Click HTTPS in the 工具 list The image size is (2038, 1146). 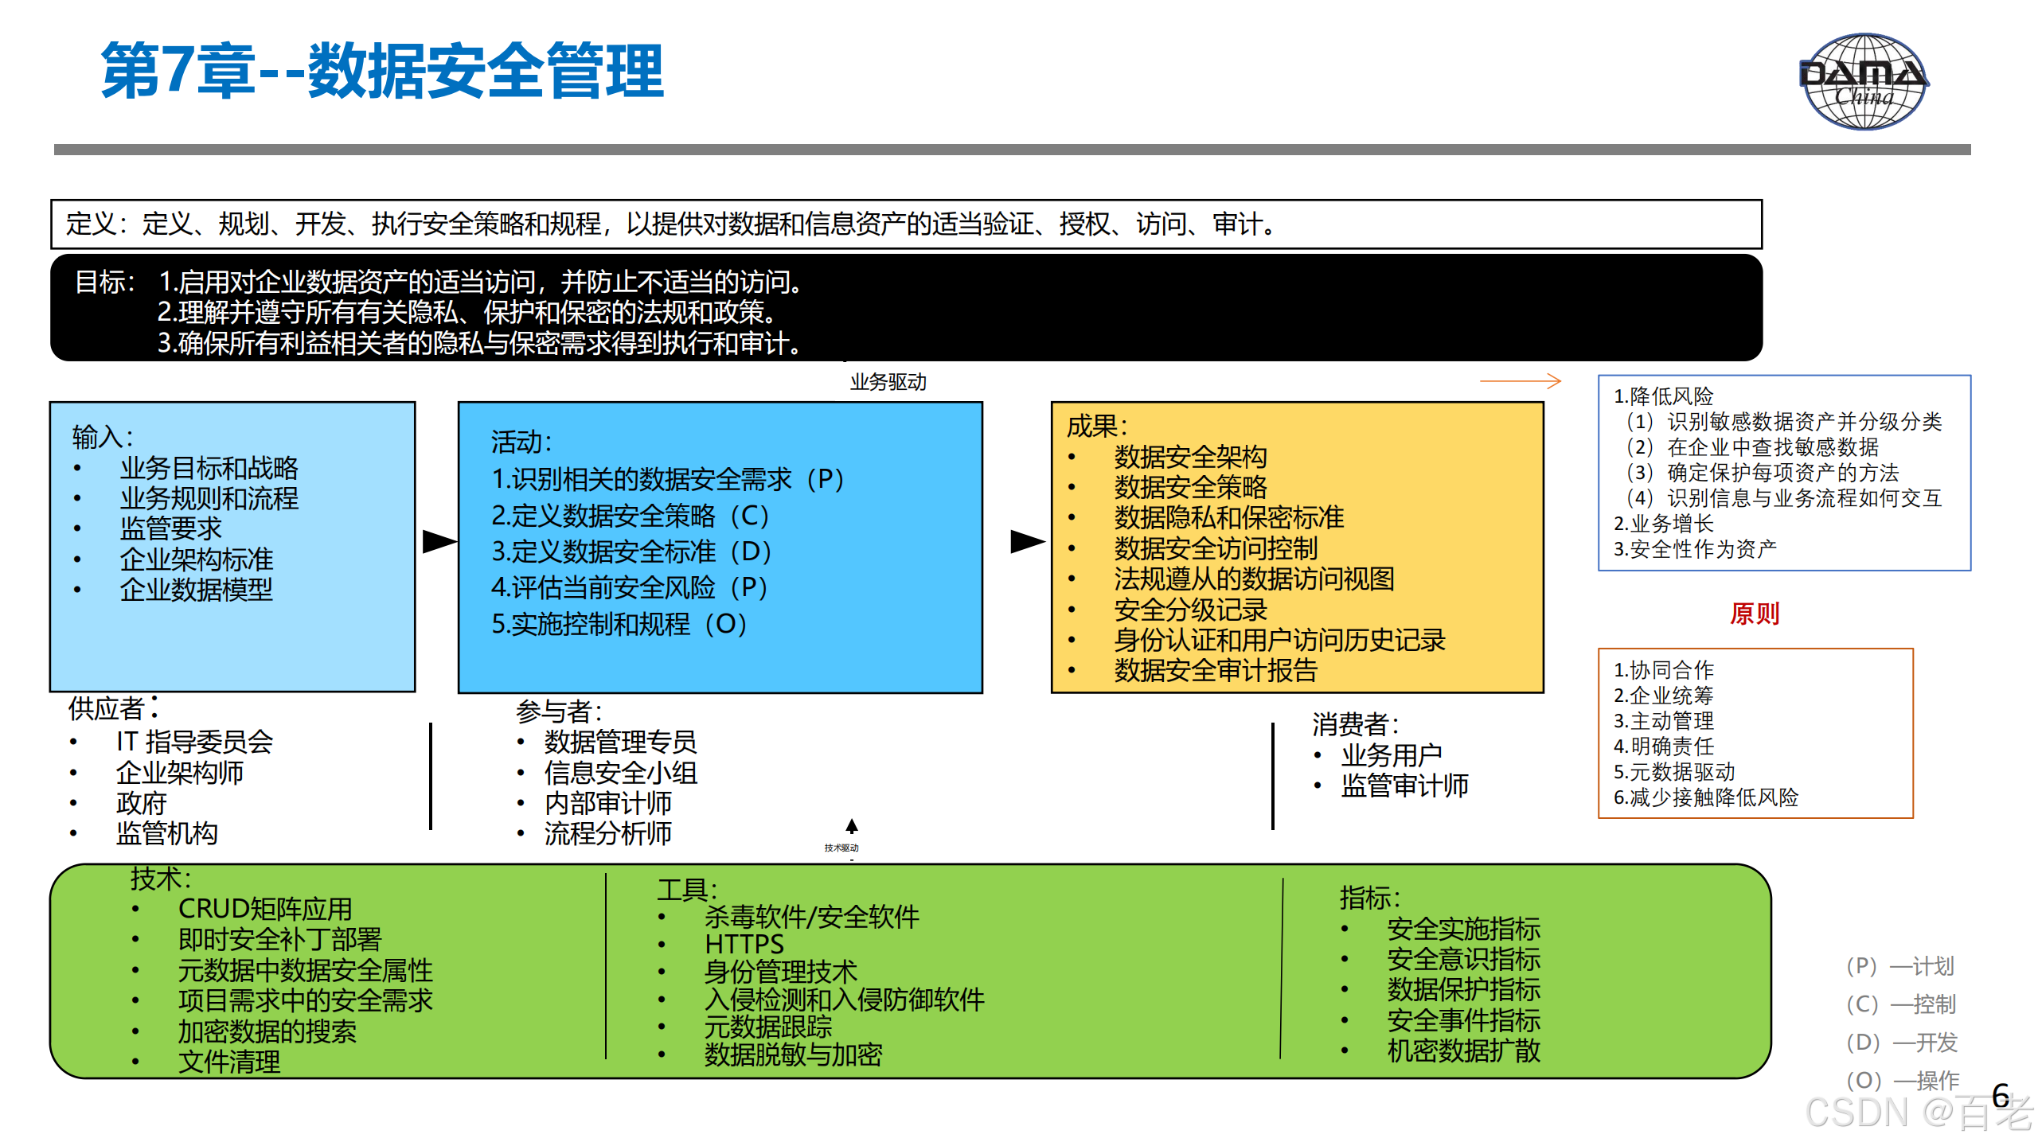click(744, 945)
